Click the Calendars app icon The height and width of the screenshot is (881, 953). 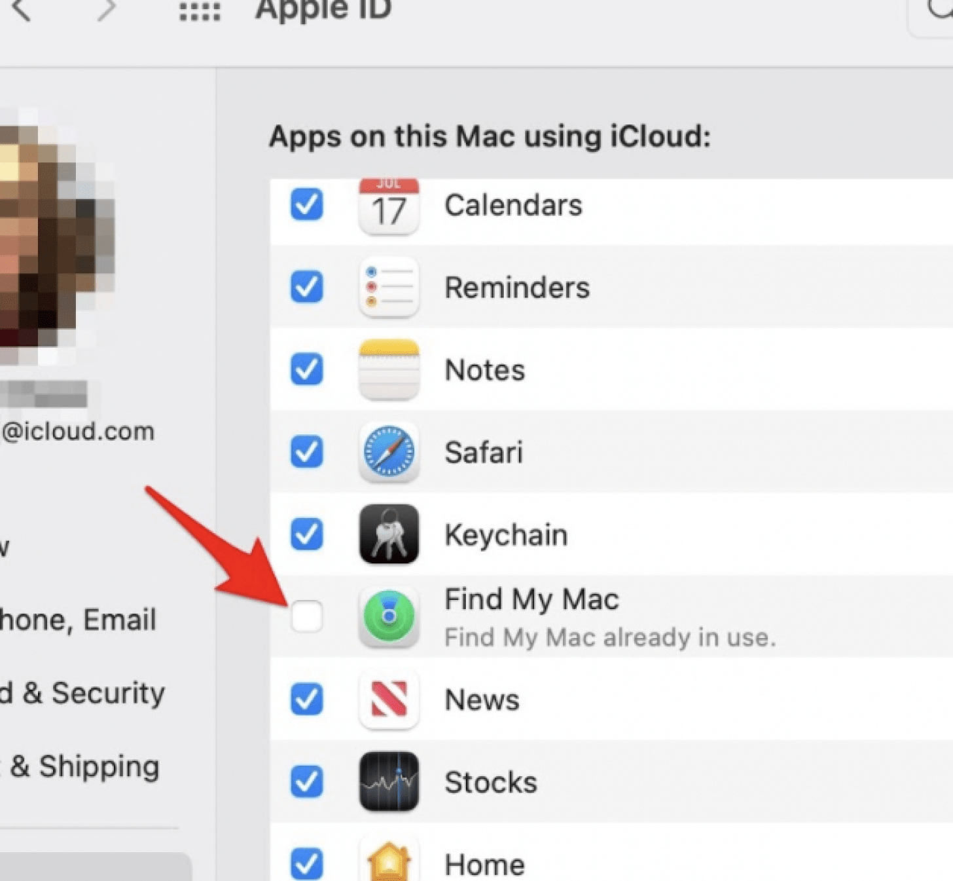[389, 207]
